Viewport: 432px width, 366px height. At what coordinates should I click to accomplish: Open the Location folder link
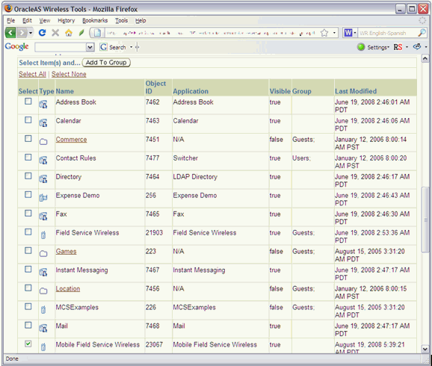(x=68, y=288)
